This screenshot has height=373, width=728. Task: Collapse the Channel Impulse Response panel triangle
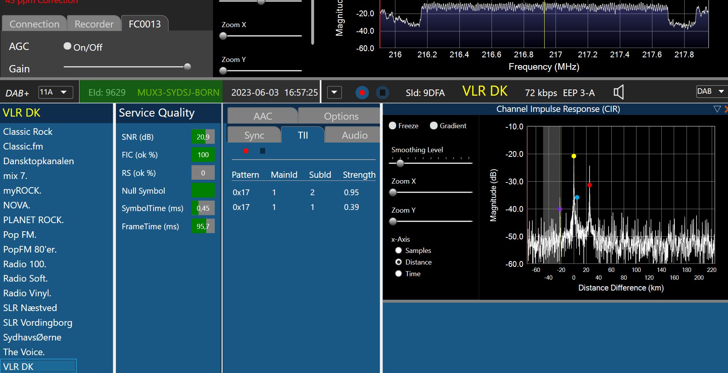pyautogui.click(x=717, y=109)
